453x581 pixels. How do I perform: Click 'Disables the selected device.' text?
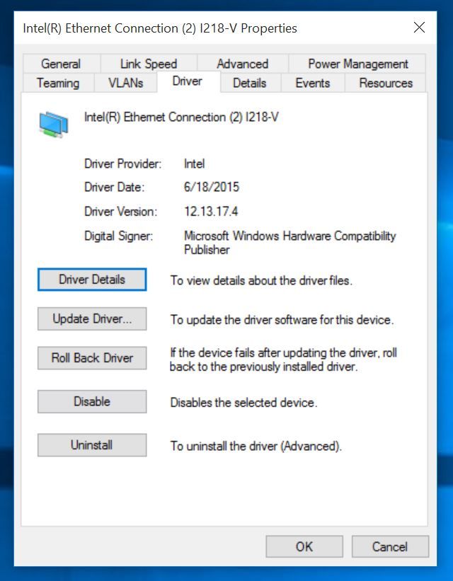pos(243,403)
